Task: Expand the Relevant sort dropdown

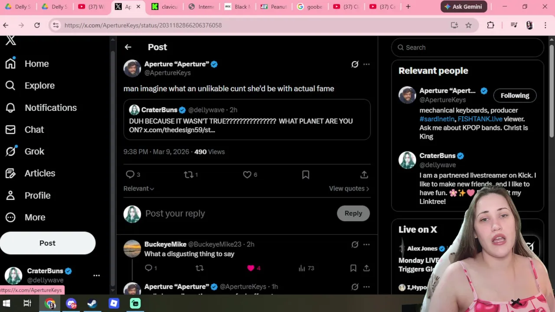Action: tap(139, 188)
